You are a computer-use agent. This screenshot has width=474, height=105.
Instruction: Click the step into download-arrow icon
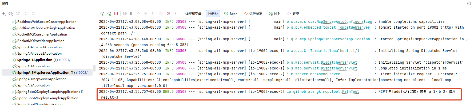point(146,14)
